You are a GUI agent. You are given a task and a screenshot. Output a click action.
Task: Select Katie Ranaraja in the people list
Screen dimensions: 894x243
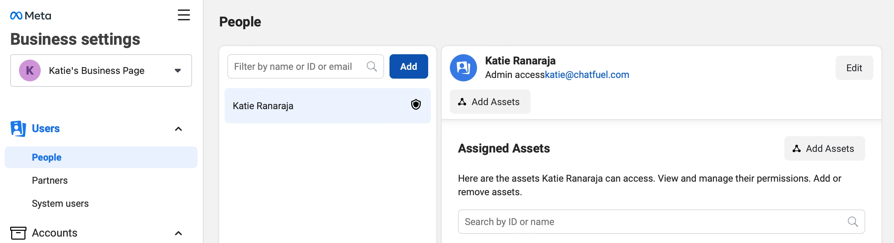328,106
